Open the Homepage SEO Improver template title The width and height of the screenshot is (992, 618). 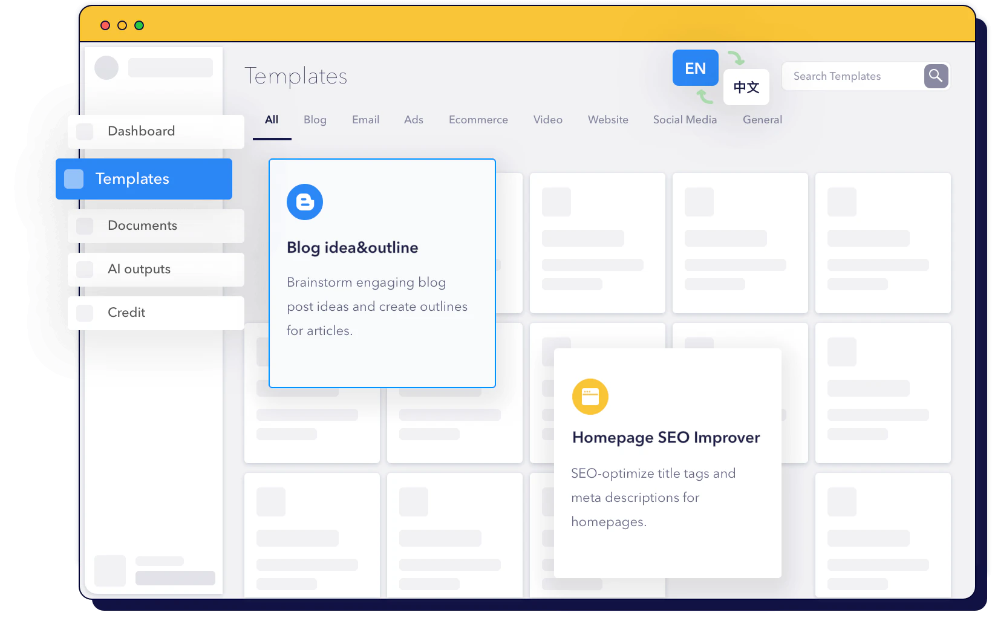coord(666,437)
